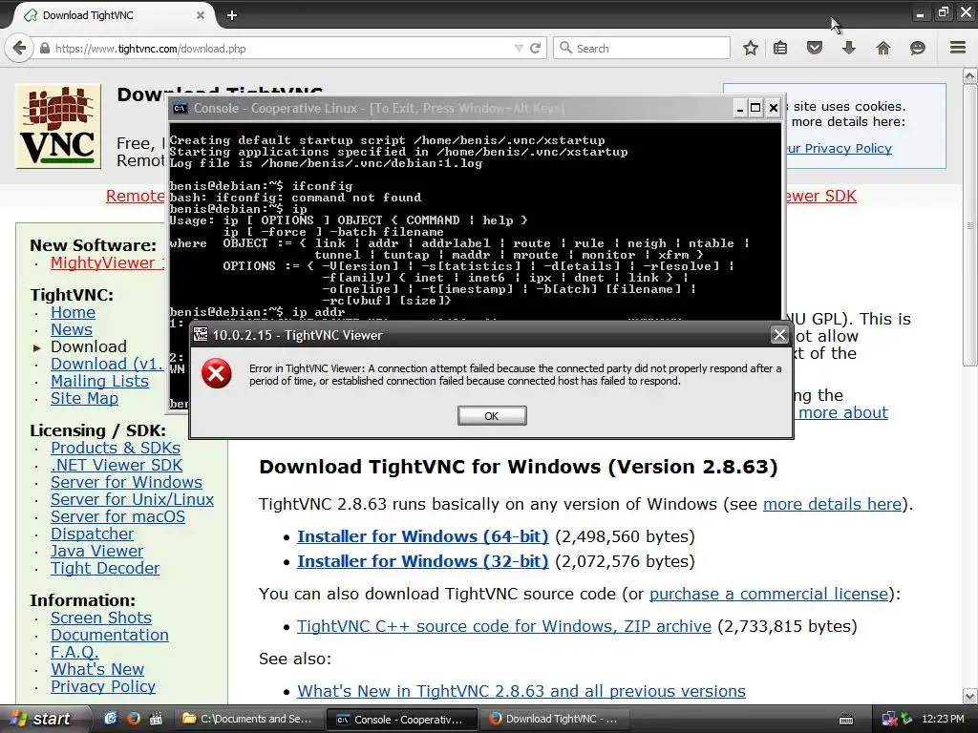Open the Server for macOS link
This screenshot has height=733, width=978.
click(x=117, y=516)
